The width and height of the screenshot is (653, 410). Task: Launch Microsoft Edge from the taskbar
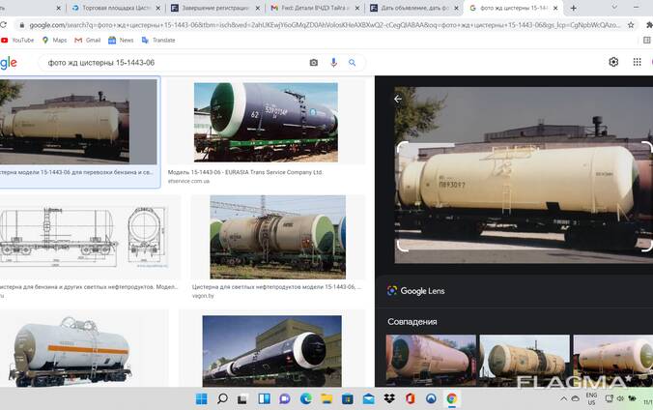click(305, 398)
